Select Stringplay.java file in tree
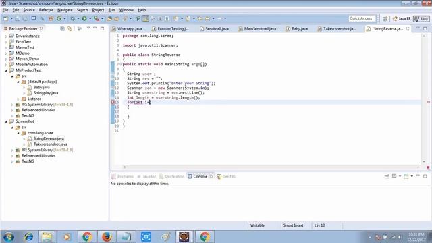Image resolution: width=432 pixels, height=243 pixels. tap(46, 93)
